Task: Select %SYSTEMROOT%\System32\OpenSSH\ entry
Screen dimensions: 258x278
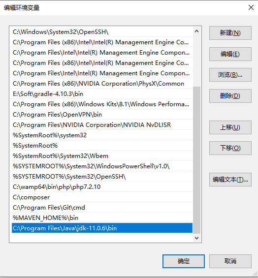Action: click(101, 177)
